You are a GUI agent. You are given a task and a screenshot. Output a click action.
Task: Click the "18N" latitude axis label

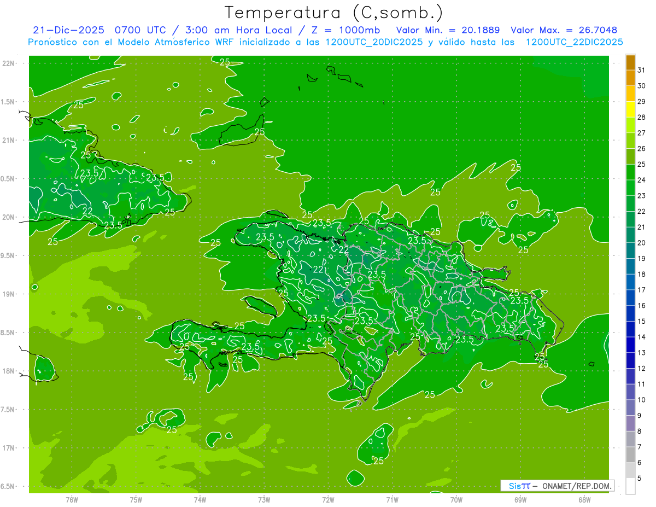(9, 371)
